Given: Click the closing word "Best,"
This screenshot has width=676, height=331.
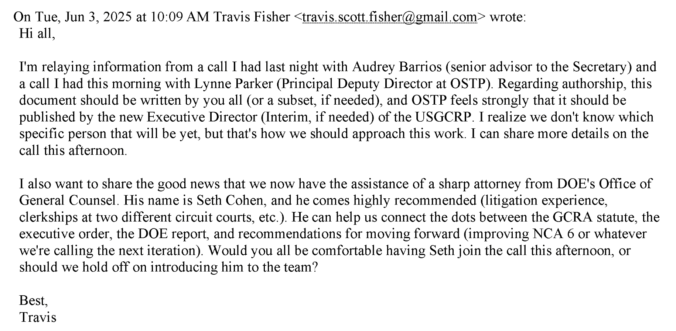Looking at the screenshot, I should [33, 301].
